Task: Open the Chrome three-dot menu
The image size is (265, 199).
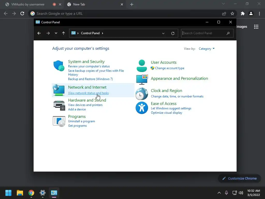Action: tap(259, 13)
